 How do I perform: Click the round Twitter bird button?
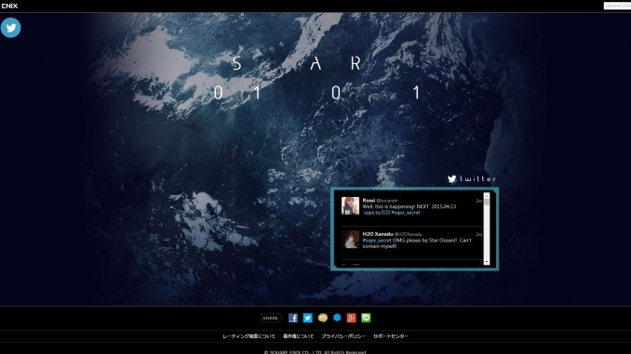pyautogui.click(x=10, y=28)
